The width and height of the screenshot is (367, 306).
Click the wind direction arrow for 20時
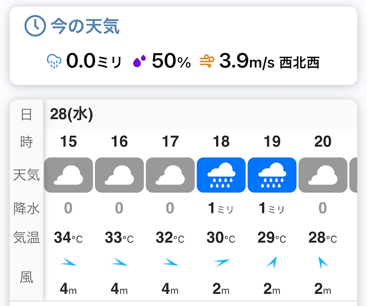click(x=323, y=262)
